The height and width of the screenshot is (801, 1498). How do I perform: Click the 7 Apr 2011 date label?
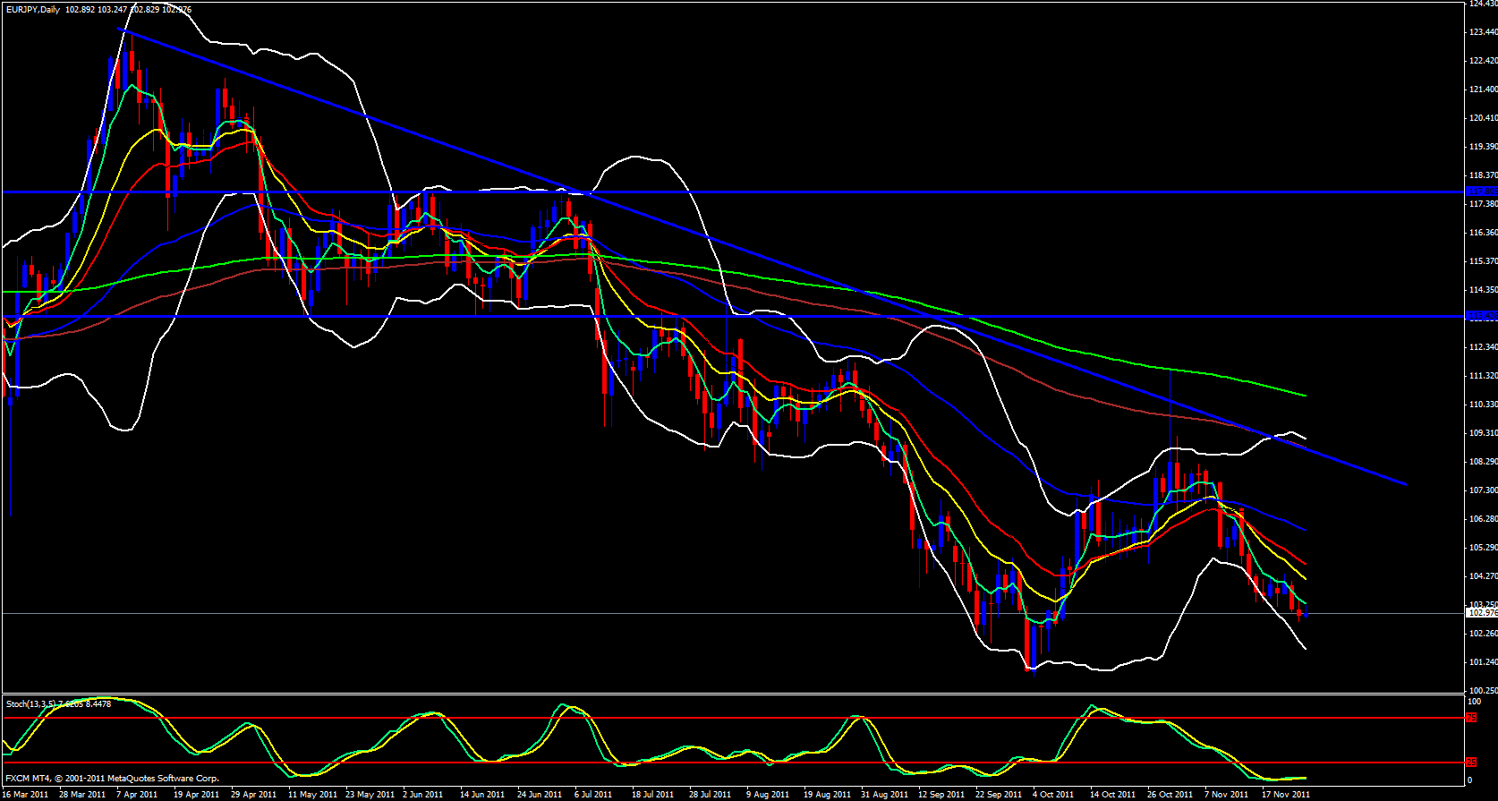[x=136, y=794]
